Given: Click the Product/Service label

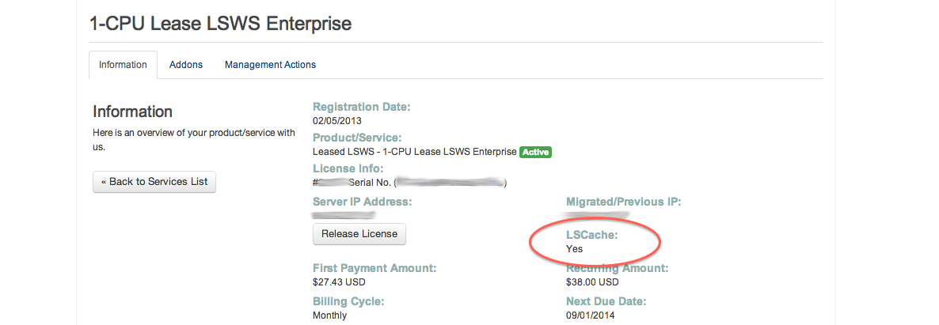Looking at the screenshot, I should point(357,138).
